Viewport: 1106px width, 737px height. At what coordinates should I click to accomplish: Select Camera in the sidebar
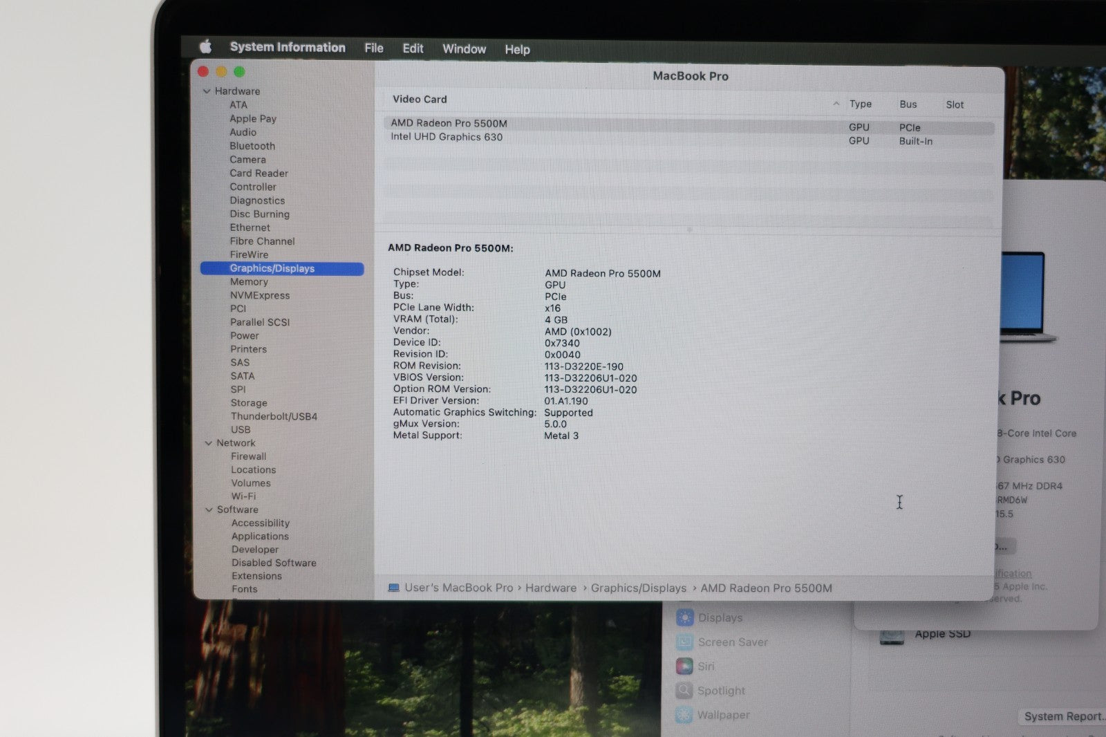(247, 160)
